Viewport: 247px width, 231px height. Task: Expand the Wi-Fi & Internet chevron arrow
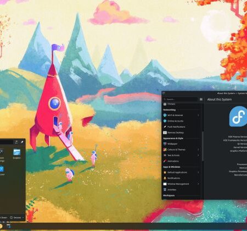[198, 116]
